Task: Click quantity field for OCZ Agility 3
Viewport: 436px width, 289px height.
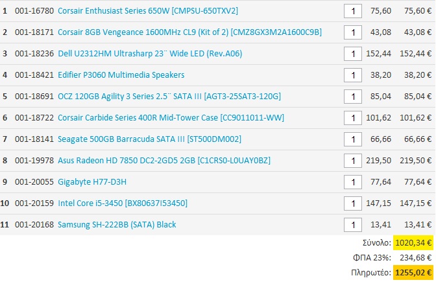Action: 353,97
